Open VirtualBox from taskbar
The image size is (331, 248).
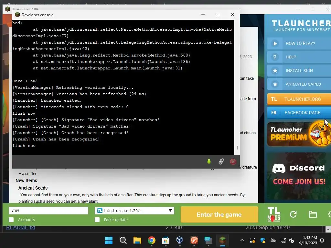(180, 240)
